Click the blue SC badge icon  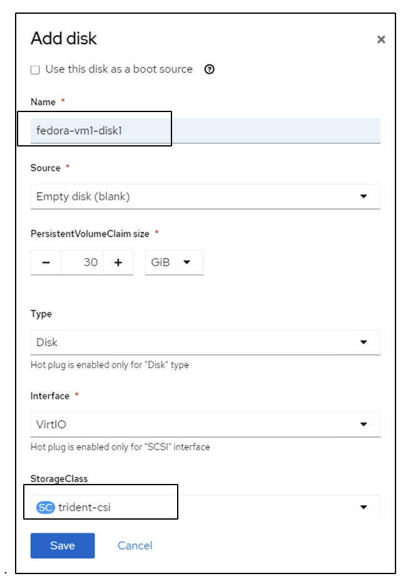click(x=46, y=507)
